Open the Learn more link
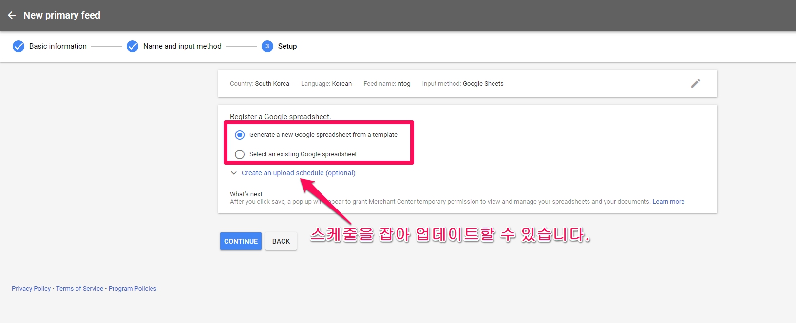Image resolution: width=796 pixels, height=323 pixels. 668,202
